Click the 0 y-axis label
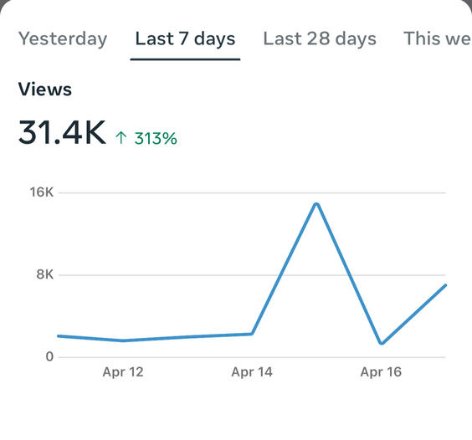This screenshot has width=472, height=440. coord(49,356)
